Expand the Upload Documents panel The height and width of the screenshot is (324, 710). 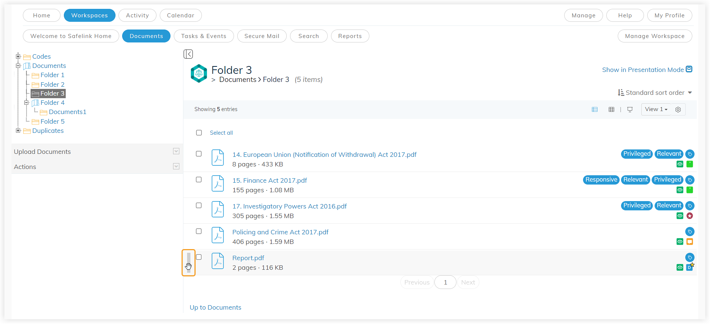176,151
